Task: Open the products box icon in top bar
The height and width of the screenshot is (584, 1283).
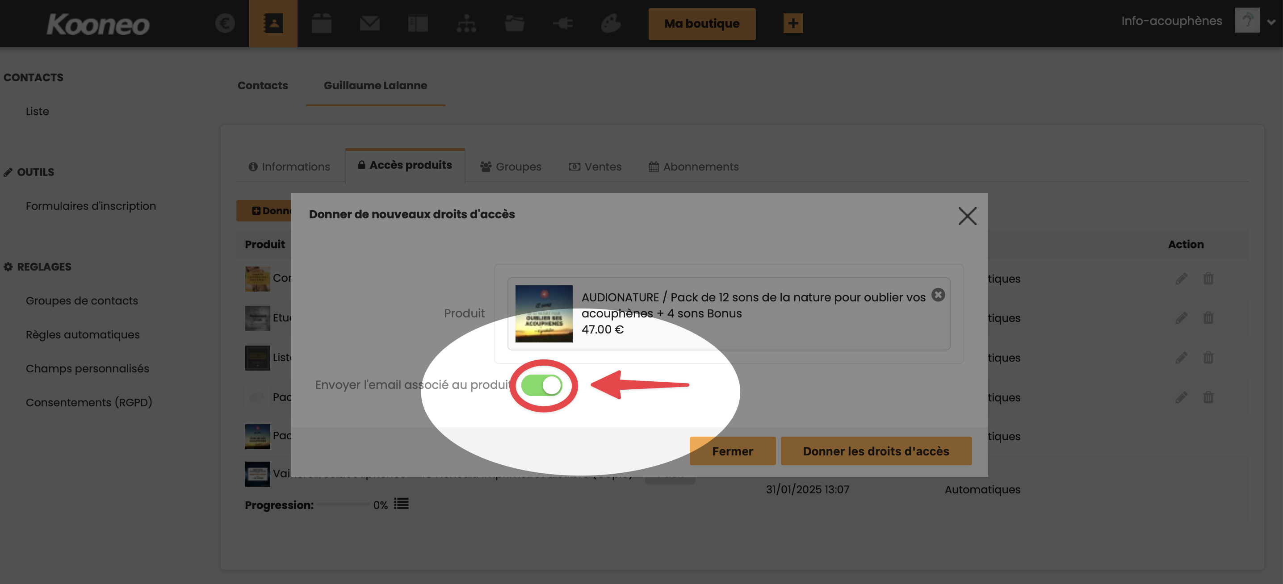Action: (321, 23)
